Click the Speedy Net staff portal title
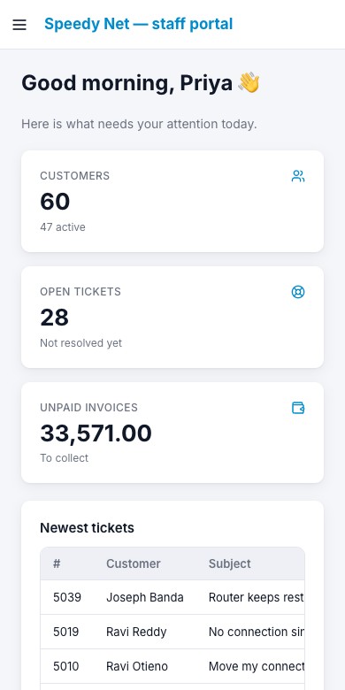This screenshot has height=690, width=345. [139, 24]
